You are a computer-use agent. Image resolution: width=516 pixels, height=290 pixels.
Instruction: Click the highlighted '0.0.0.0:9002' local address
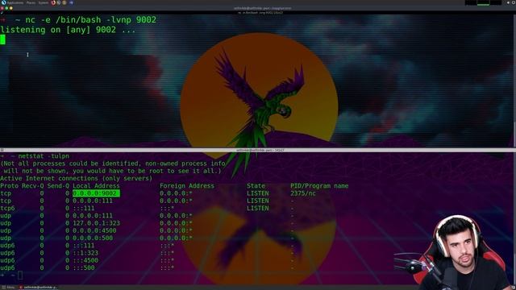(x=96, y=193)
